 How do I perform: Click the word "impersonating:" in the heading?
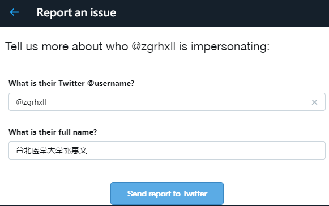click(x=230, y=47)
